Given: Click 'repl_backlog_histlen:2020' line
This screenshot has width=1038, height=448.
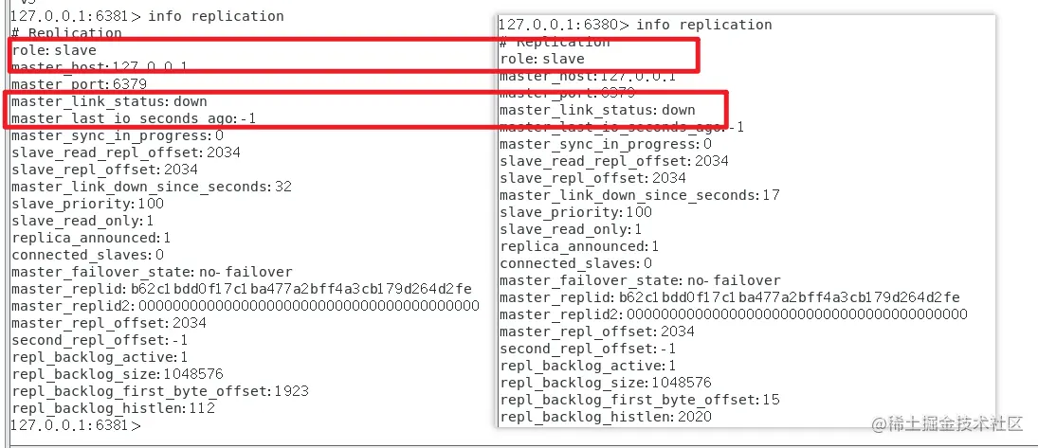Looking at the screenshot, I should point(606,417).
